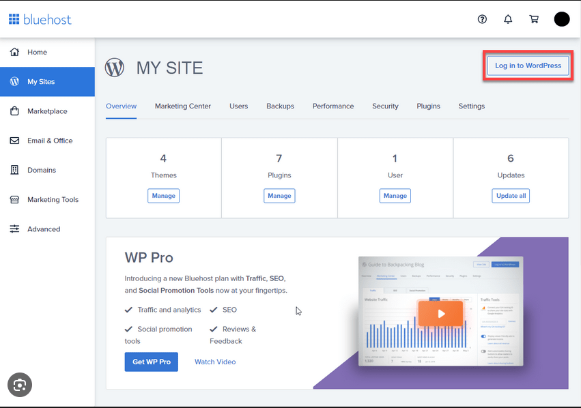Click the Marketplace bag icon
Viewport: 581px width, 408px height.
coord(14,111)
